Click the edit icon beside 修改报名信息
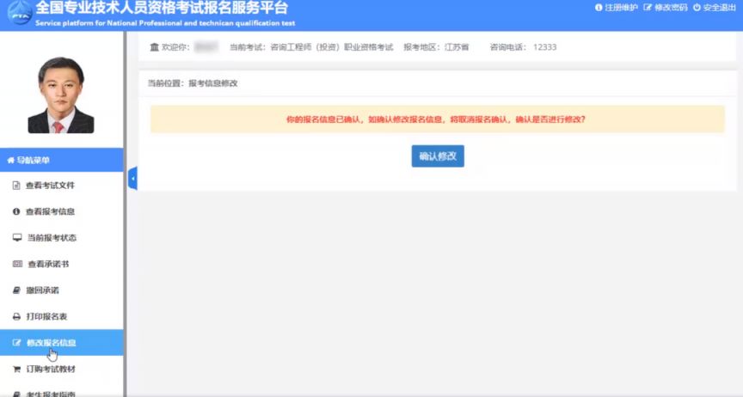The height and width of the screenshot is (397, 743). tap(16, 343)
